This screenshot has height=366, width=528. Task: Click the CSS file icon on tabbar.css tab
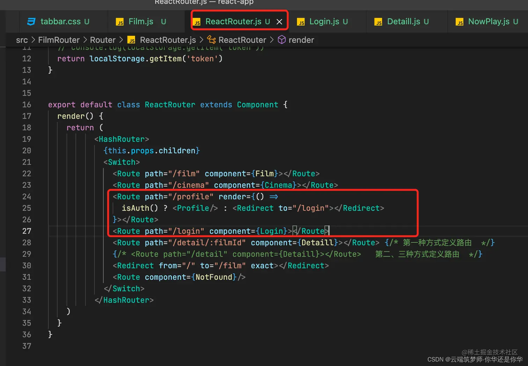tap(31, 22)
